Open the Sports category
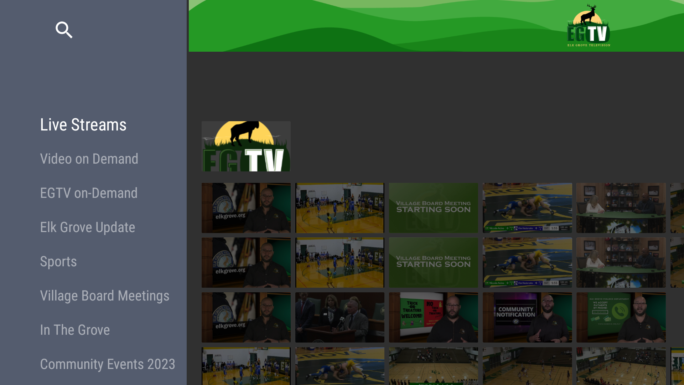The image size is (684, 385). pos(58,261)
